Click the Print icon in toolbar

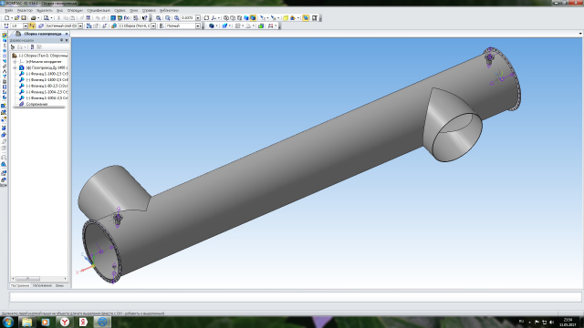(34, 18)
